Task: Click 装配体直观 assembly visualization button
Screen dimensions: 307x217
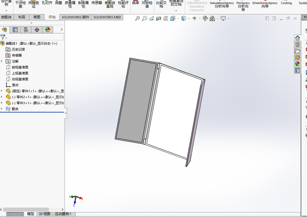Action: coord(110,4)
